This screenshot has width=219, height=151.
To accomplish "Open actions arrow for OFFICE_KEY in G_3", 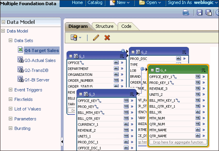I will (132, 101).
